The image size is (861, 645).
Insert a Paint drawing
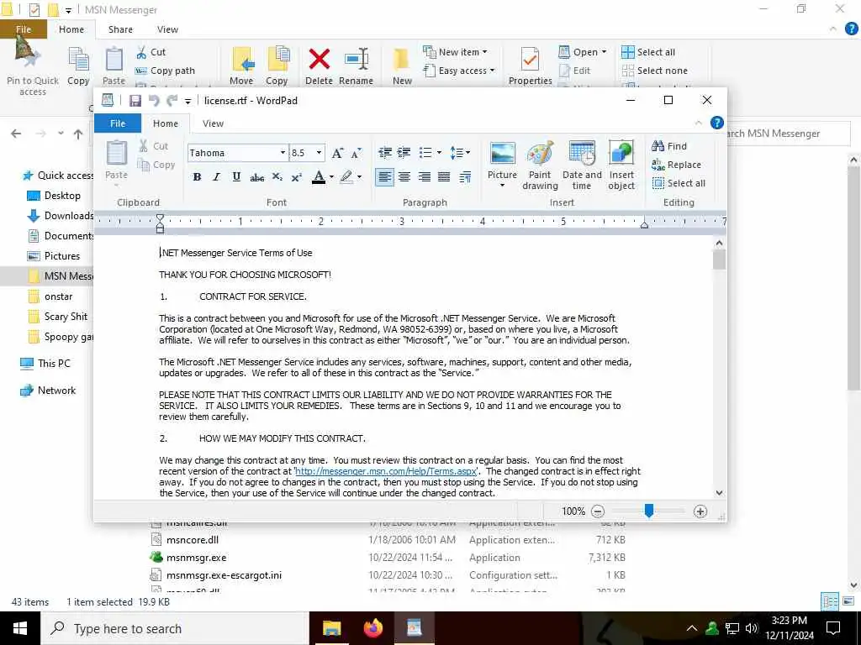[540, 165]
